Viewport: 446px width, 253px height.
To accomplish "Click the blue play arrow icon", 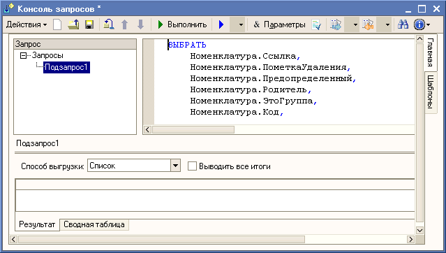I will tap(221, 24).
